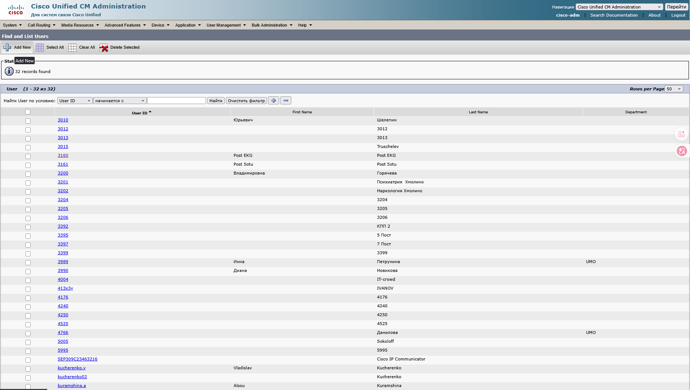
Task: Open the Navigation dropdown at top right
Action: click(x=619, y=7)
